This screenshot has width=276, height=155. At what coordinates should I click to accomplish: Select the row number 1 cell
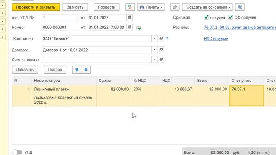pyautogui.click(x=22, y=96)
